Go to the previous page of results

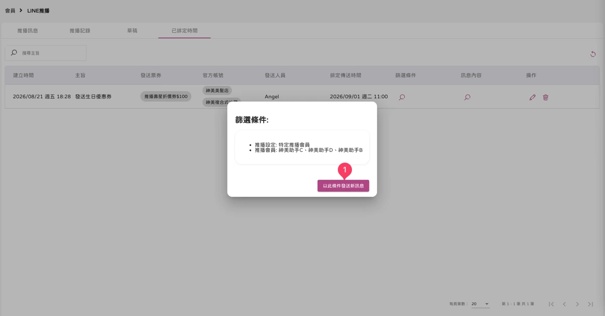point(564,304)
